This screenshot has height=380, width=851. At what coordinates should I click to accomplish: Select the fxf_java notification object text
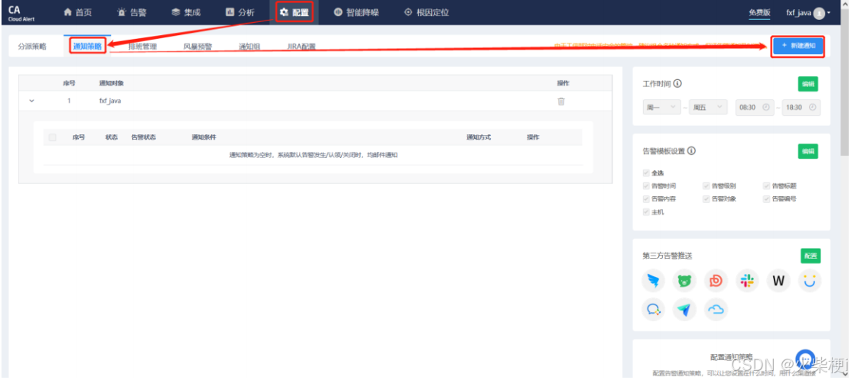pos(110,101)
